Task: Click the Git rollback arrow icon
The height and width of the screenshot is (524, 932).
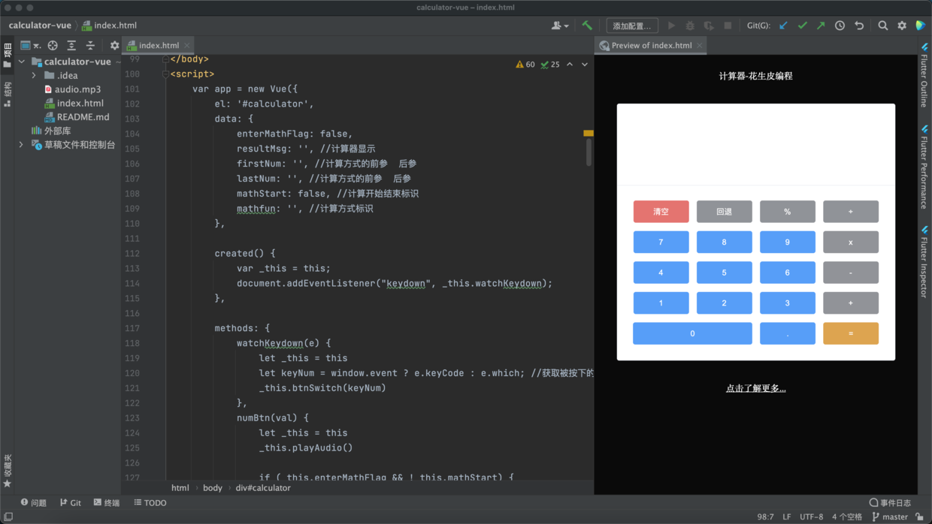Action: tap(859, 26)
